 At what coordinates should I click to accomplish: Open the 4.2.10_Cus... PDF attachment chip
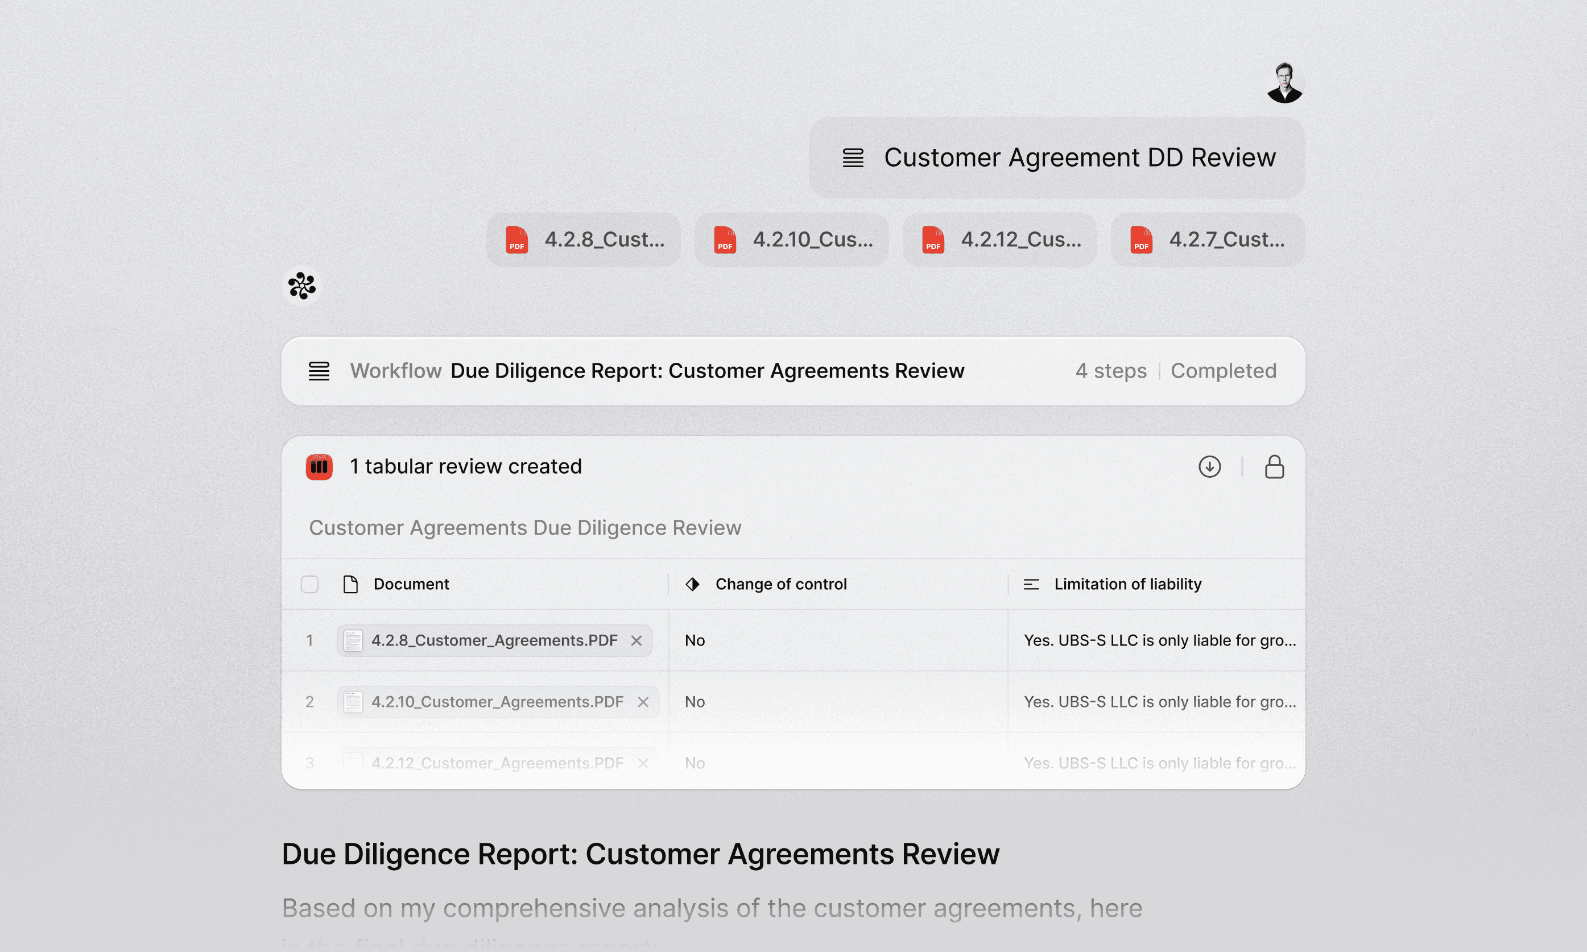pos(792,240)
